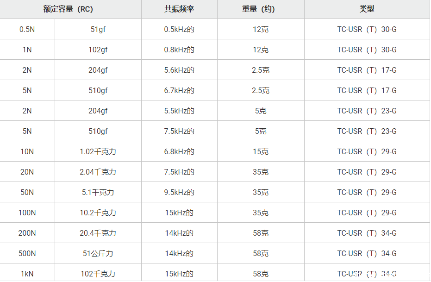Click the 0.8kHz的 frequency cell
Viewport: 431px width, 282px height.
tap(179, 50)
